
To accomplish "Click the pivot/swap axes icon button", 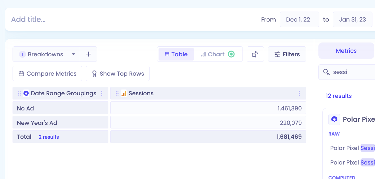I will pos(255,54).
